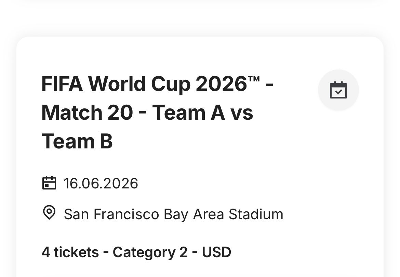
Task: Click the trademark symbol after 2026
Action: 254,80
